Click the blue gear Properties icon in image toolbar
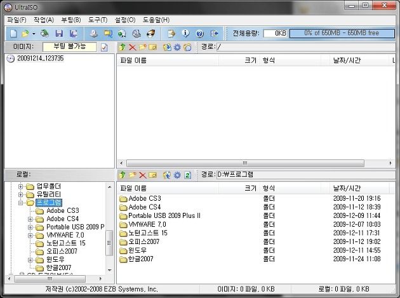 pyautogui.click(x=177, y=47)
